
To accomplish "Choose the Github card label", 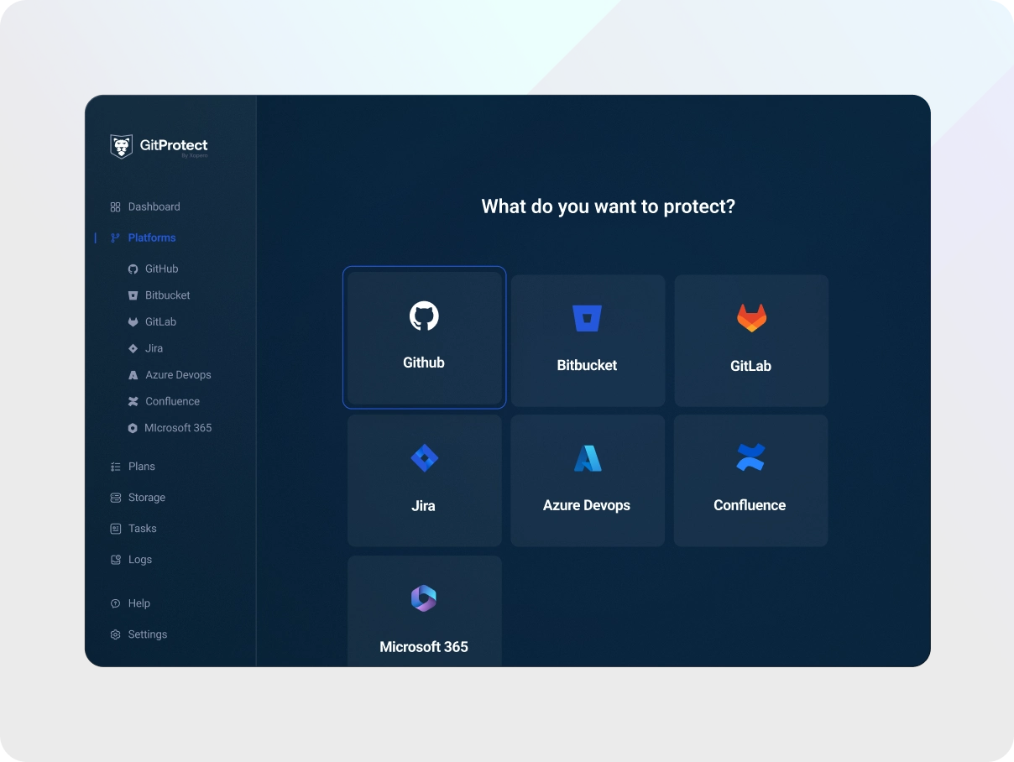I will pyautogui.click(x=424, y=363).
